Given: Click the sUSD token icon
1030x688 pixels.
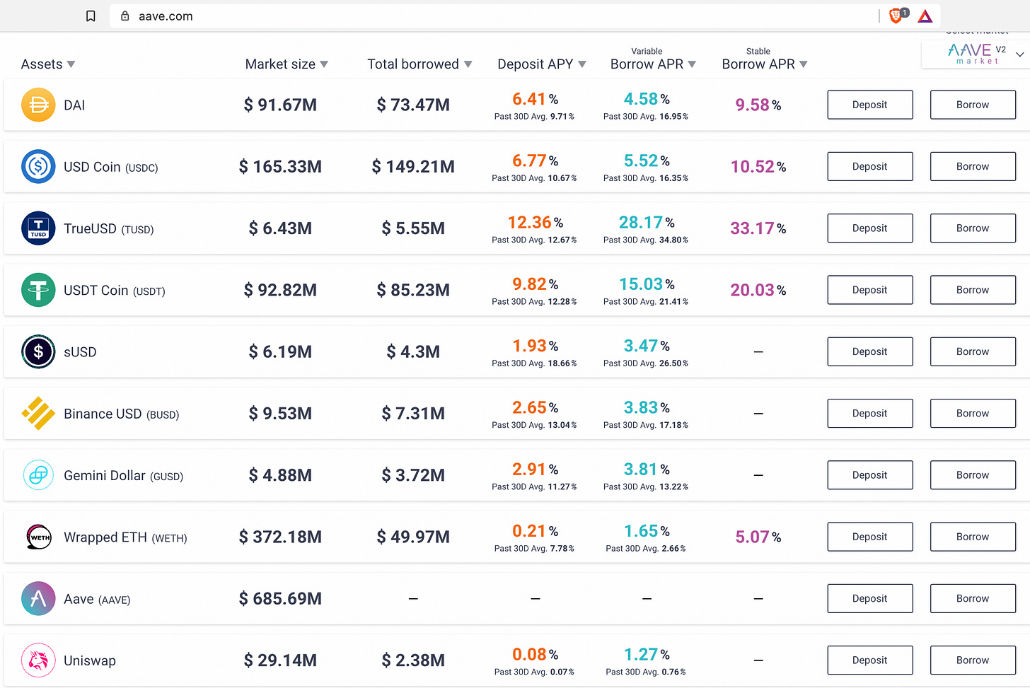Looking at the screenshot, I should pyautogui.click(x=38, y=351).
